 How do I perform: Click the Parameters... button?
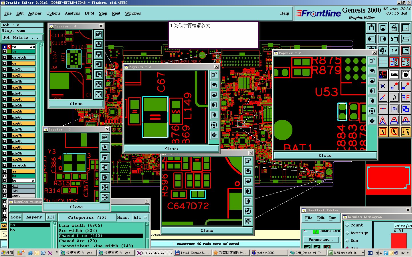(x=321, y=240)
